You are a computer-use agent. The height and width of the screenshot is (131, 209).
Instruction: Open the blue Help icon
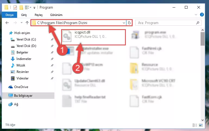[x=202, y=15]
